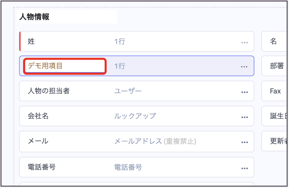
Task: Select the 人物の担当者 field label
Action: point(48,91)
